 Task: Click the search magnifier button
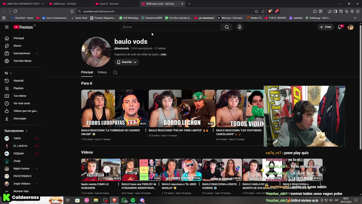[x=227, y=27]
